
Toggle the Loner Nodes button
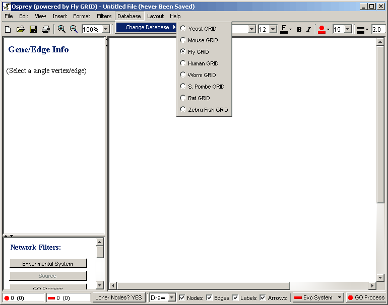coord(119,297)
